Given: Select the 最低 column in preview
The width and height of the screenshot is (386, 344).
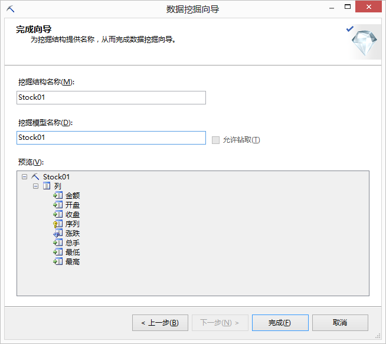Looking at the screenshot, I should click(x=73, y=252).
